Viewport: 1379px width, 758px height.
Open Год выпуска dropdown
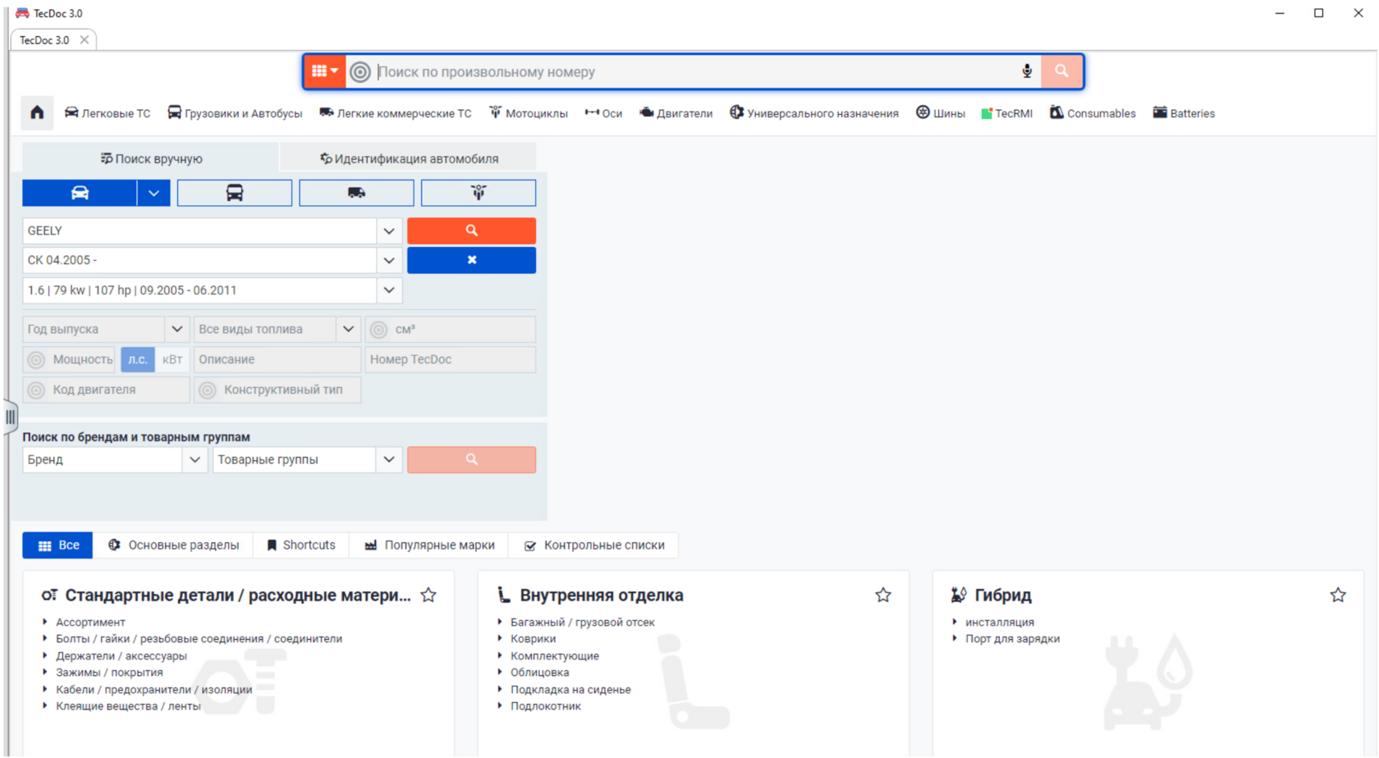coord(176,329)
